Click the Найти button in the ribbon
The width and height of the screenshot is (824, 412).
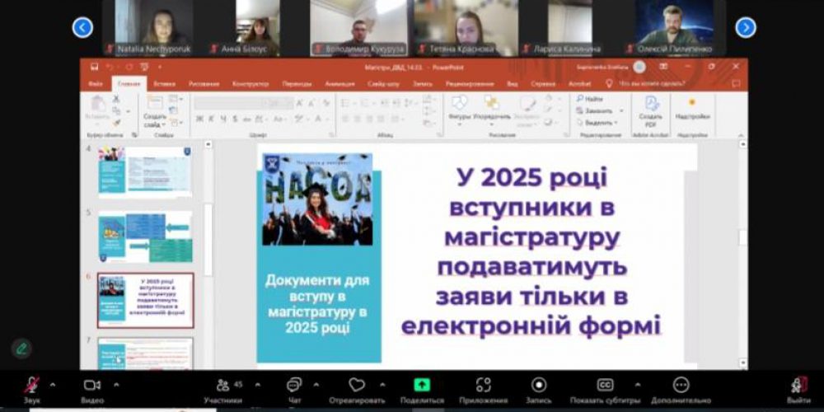pos(593,99)
